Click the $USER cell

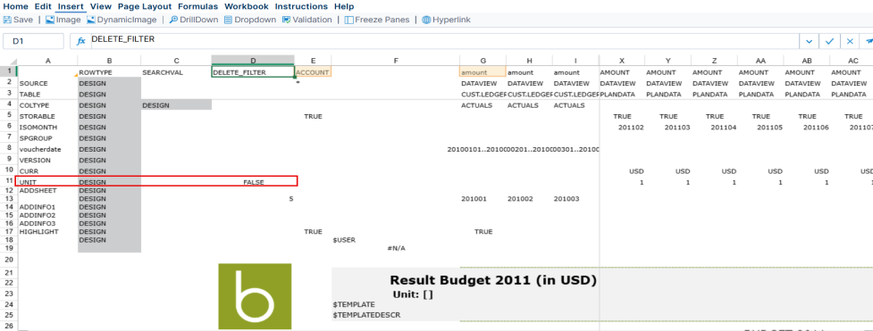pyautogui.click(x=396, y=240)
